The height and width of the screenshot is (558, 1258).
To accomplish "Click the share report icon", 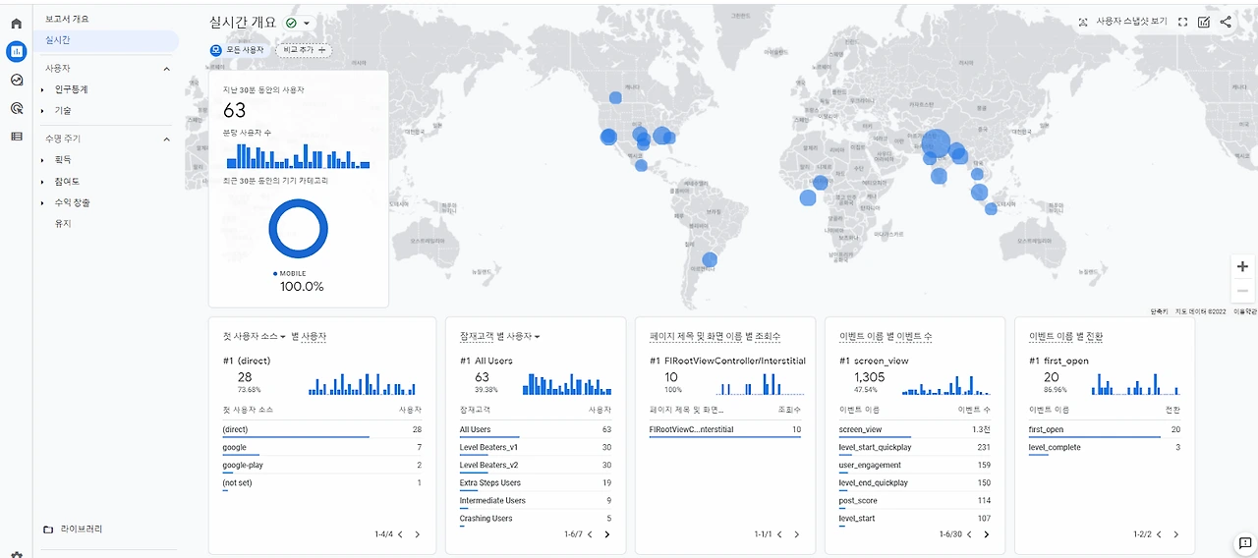I will (1226, 22).
